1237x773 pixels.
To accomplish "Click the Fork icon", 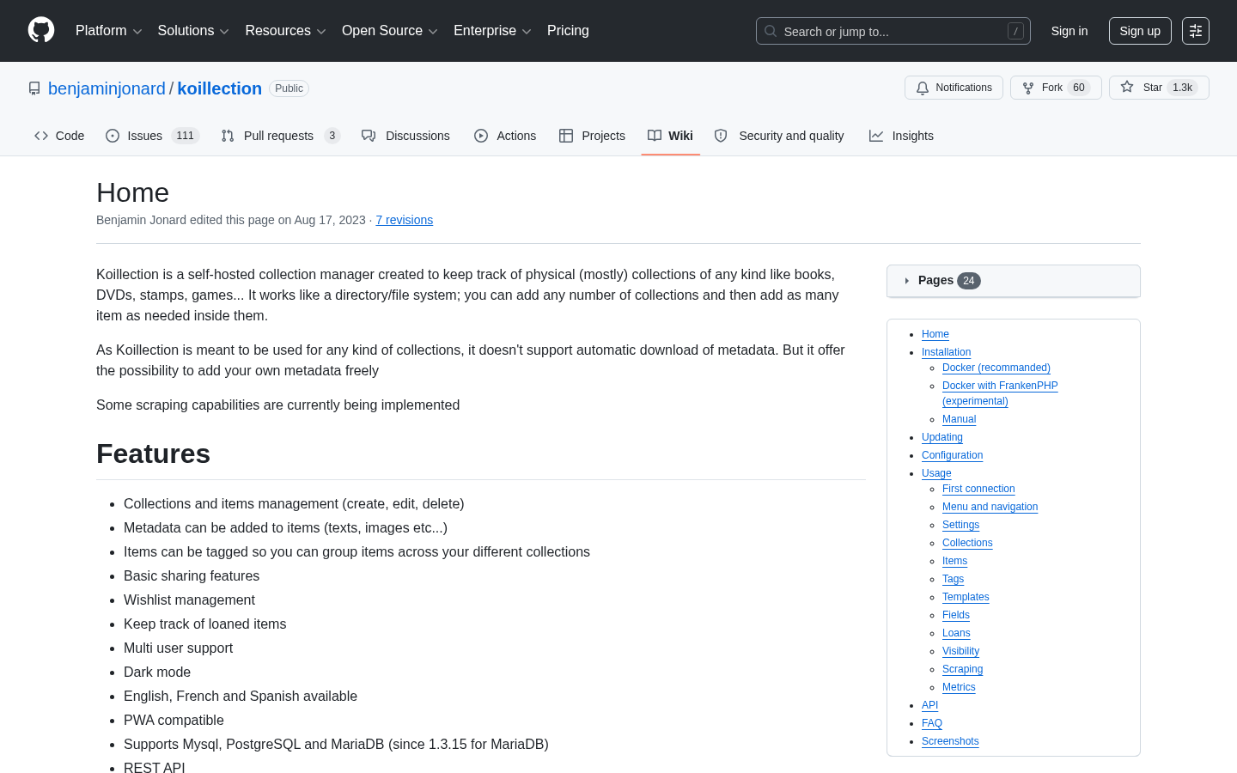I will point(1028,88).
